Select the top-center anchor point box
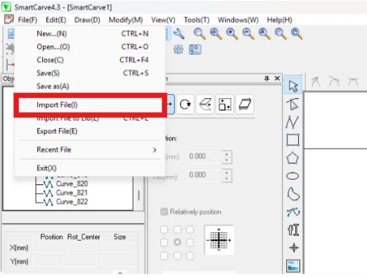367x277 pixels. click(177, 229)
